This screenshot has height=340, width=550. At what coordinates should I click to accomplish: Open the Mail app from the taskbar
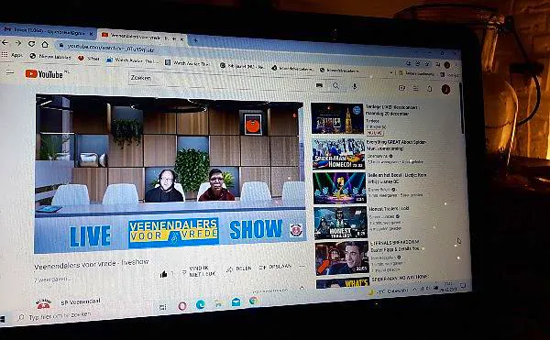click(236, 302)
